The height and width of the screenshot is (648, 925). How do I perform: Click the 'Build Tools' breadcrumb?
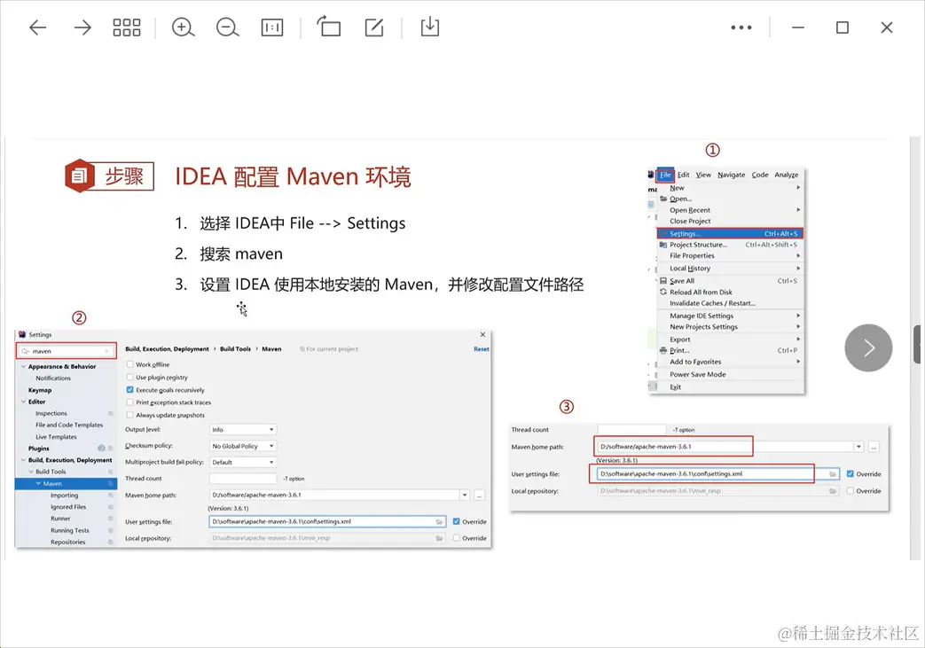235,349
